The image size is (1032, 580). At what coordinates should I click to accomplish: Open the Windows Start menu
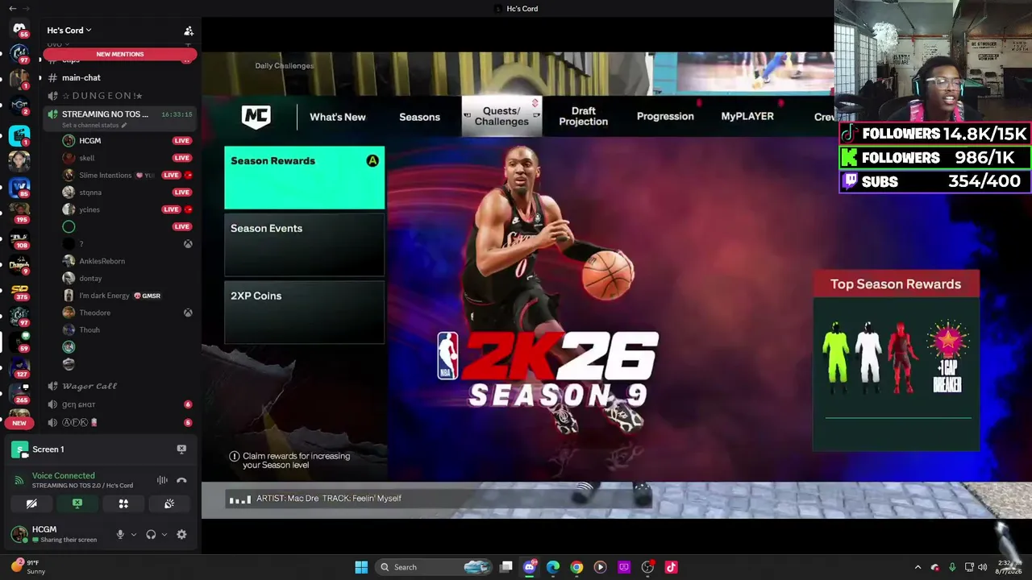click(361, 567)
